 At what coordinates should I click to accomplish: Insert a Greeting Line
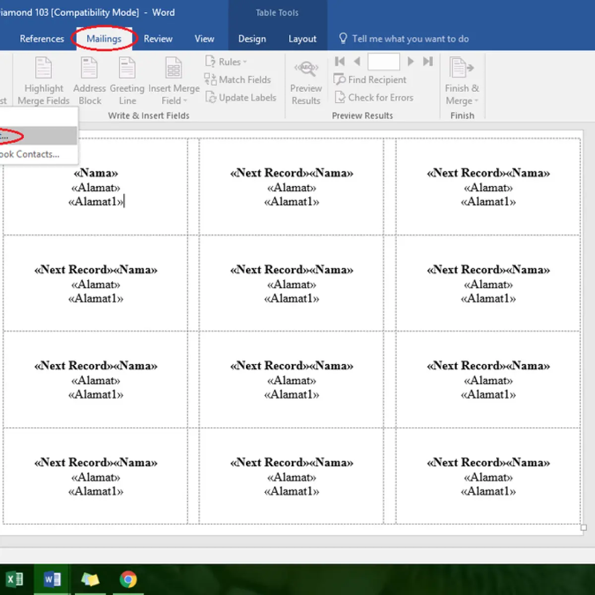[127, 81]
